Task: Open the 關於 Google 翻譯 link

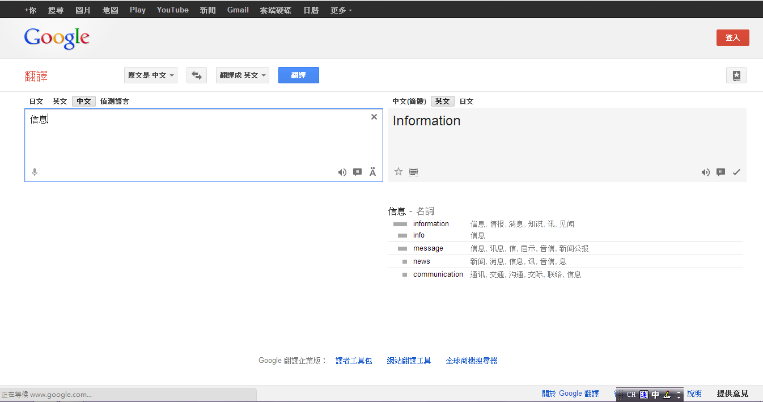Action: [x=570, y=393]
